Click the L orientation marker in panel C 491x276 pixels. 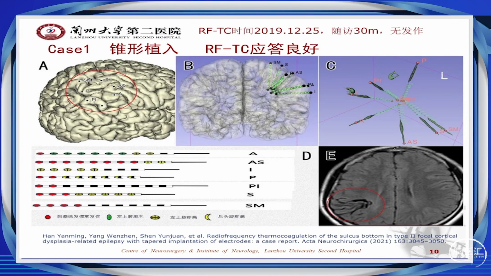pos(444,76)
